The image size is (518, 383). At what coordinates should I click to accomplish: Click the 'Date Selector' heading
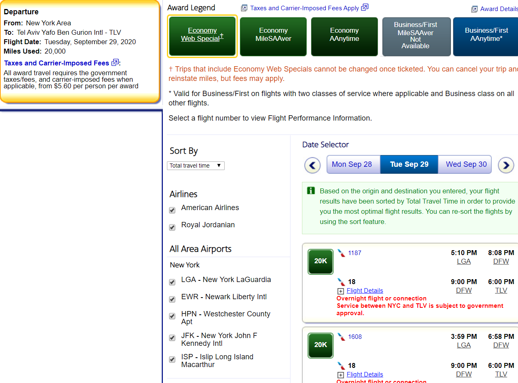(326, 145)
